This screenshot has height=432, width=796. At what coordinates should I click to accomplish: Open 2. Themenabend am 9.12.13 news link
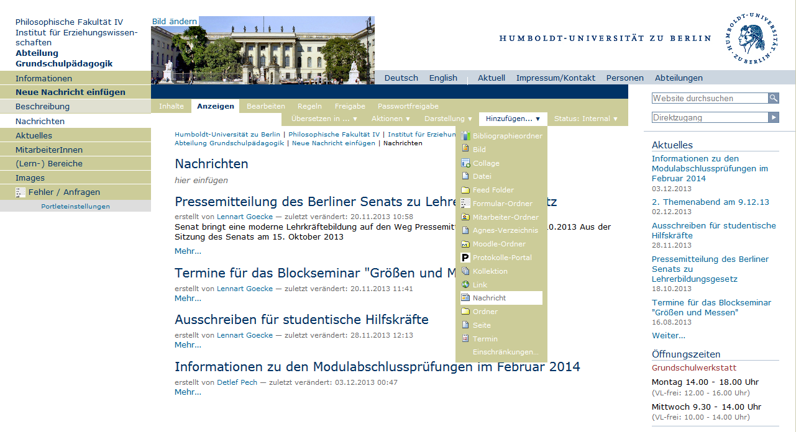710,202
